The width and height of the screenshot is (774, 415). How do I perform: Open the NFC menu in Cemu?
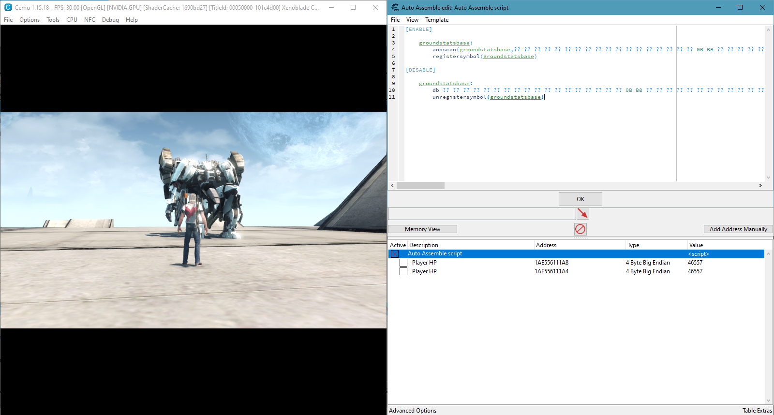(89, 20)
